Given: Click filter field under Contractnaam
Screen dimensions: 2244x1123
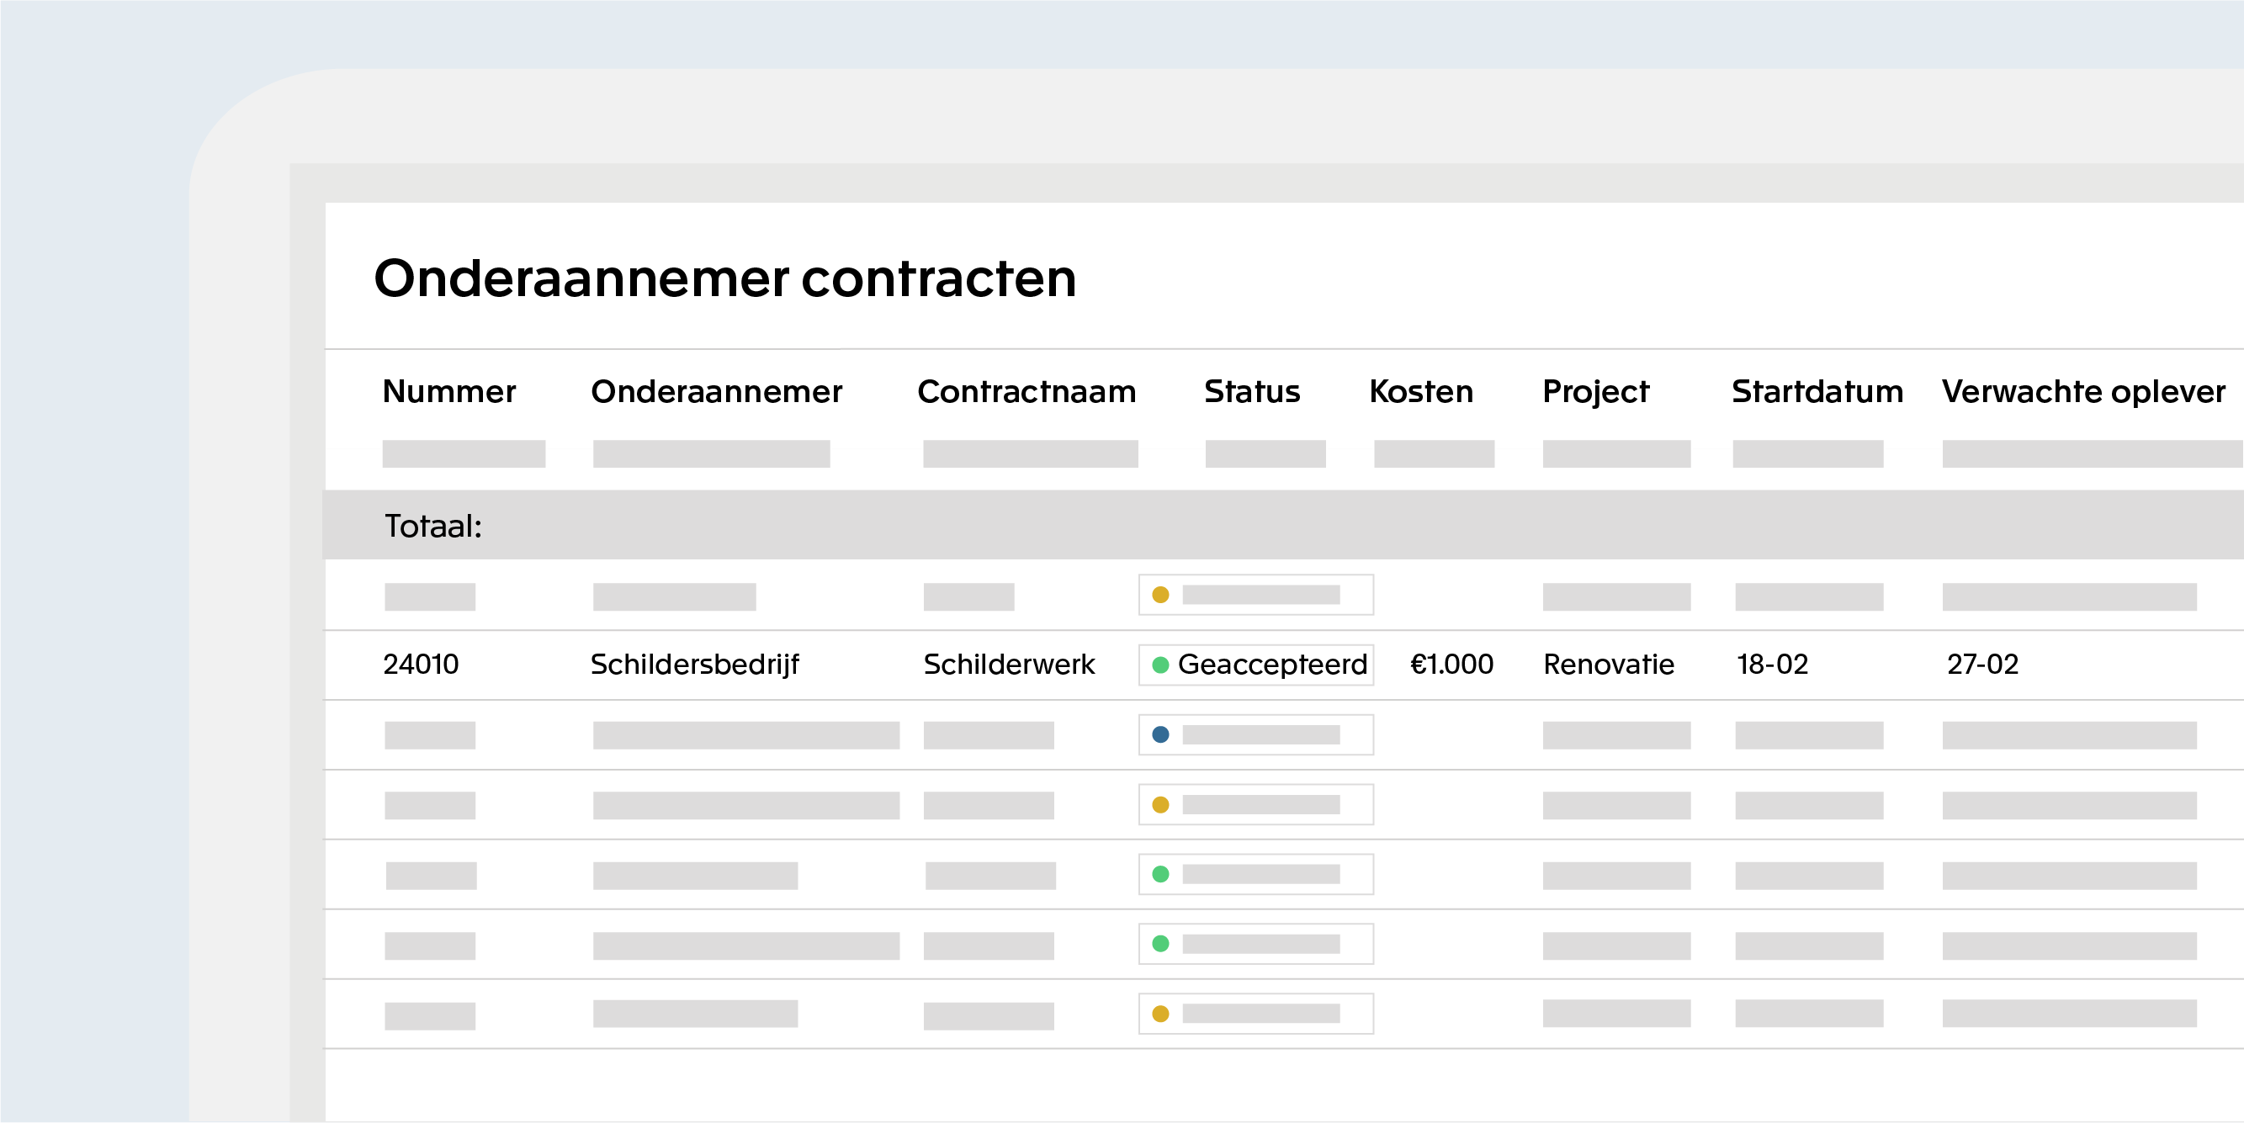Looking at the screenshot, I should click(x=1030, y=454).
